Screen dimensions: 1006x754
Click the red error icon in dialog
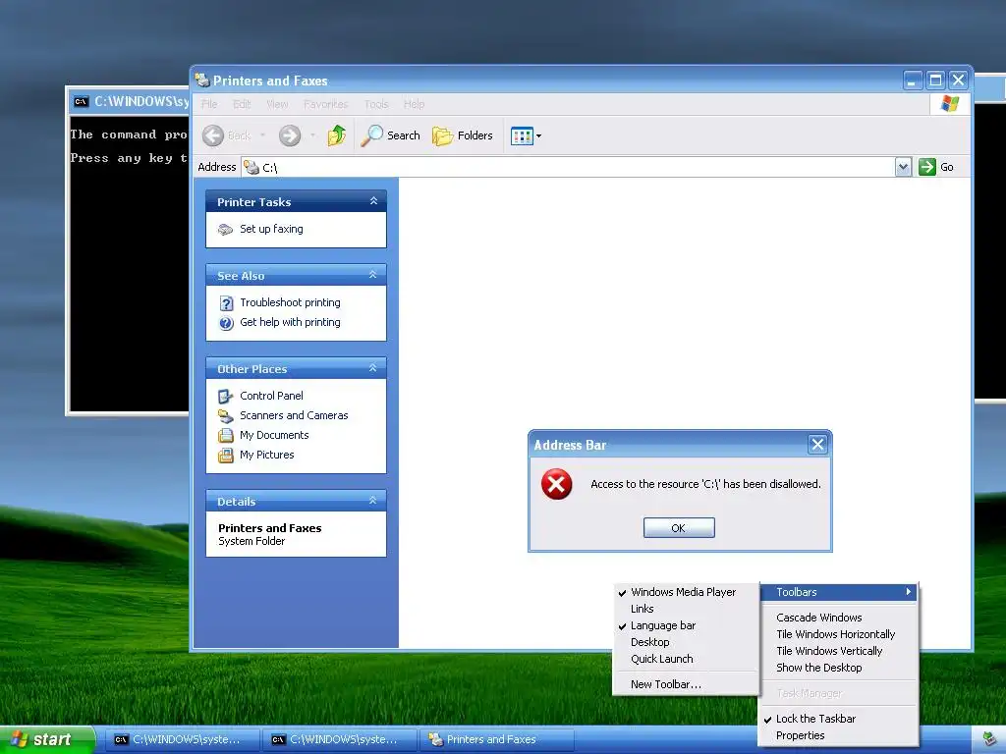coord(556,484)
